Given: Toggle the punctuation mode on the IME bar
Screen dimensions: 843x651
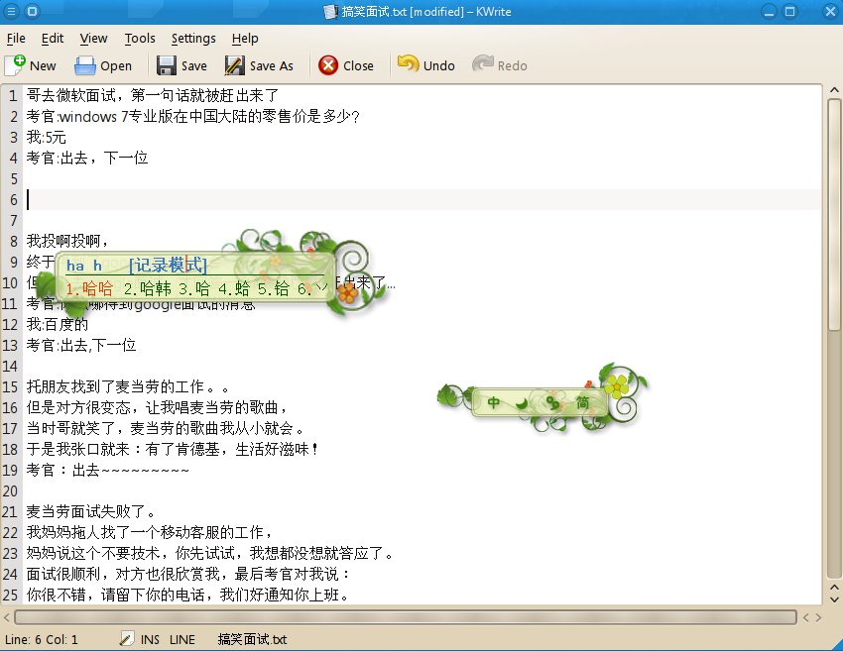Looking at the screenshot, I should (551, 402).
